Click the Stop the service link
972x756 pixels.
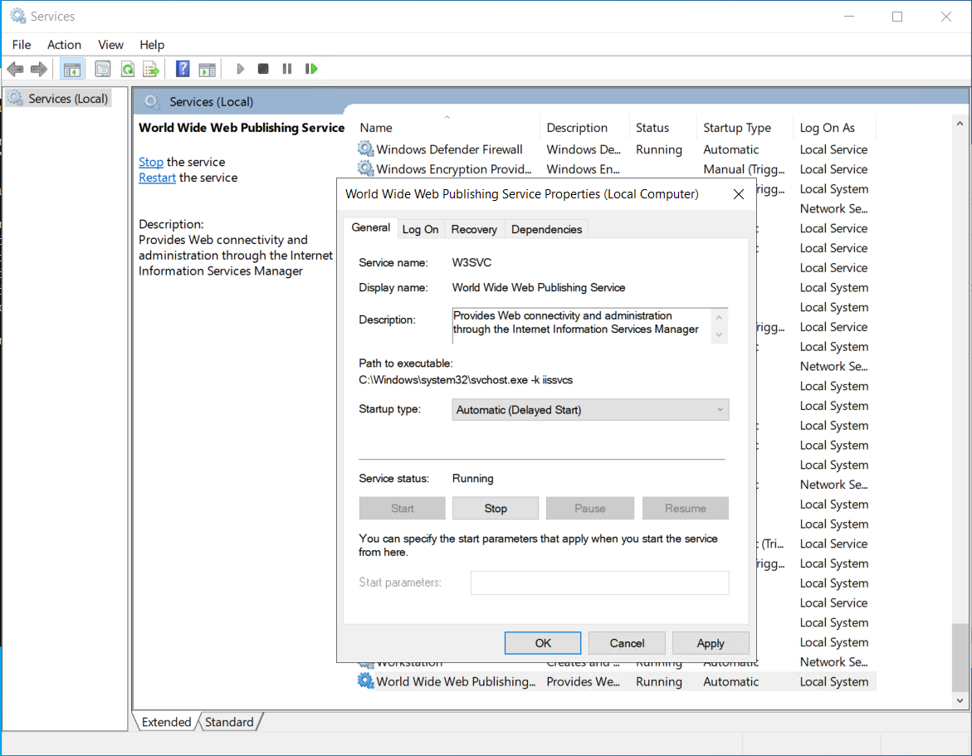pos(150,162)
